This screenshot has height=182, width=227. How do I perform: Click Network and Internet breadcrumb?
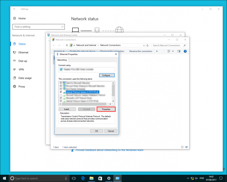pos(86,45)
